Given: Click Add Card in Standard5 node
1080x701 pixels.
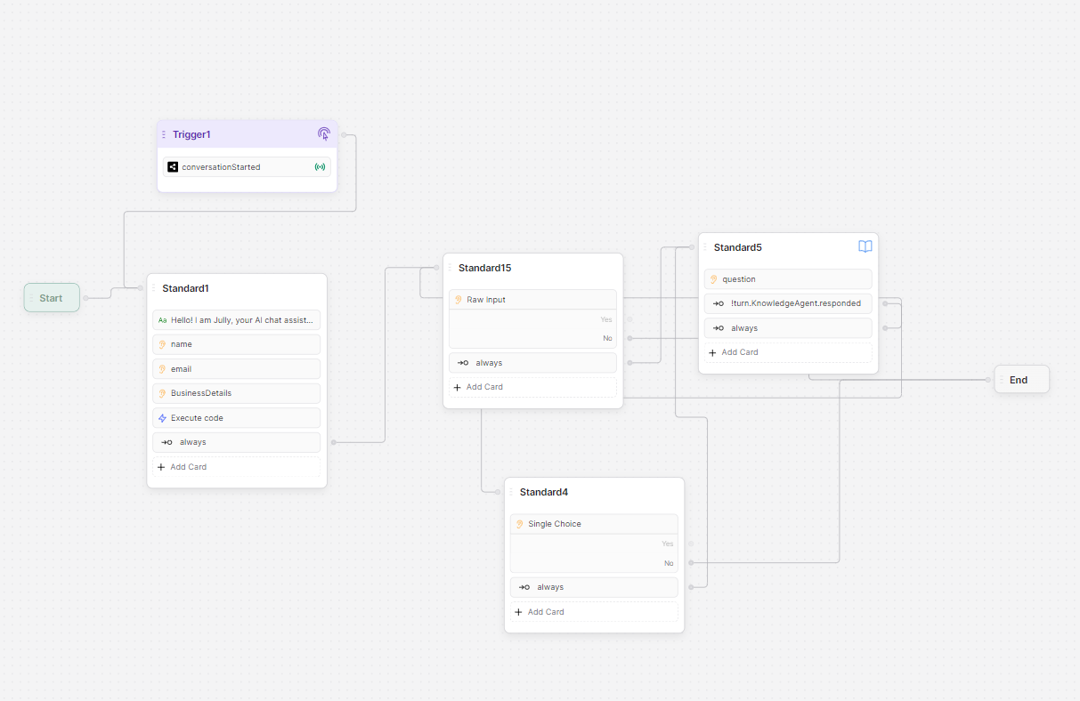Looking at the screenshot, I should (x=739, y=352).
